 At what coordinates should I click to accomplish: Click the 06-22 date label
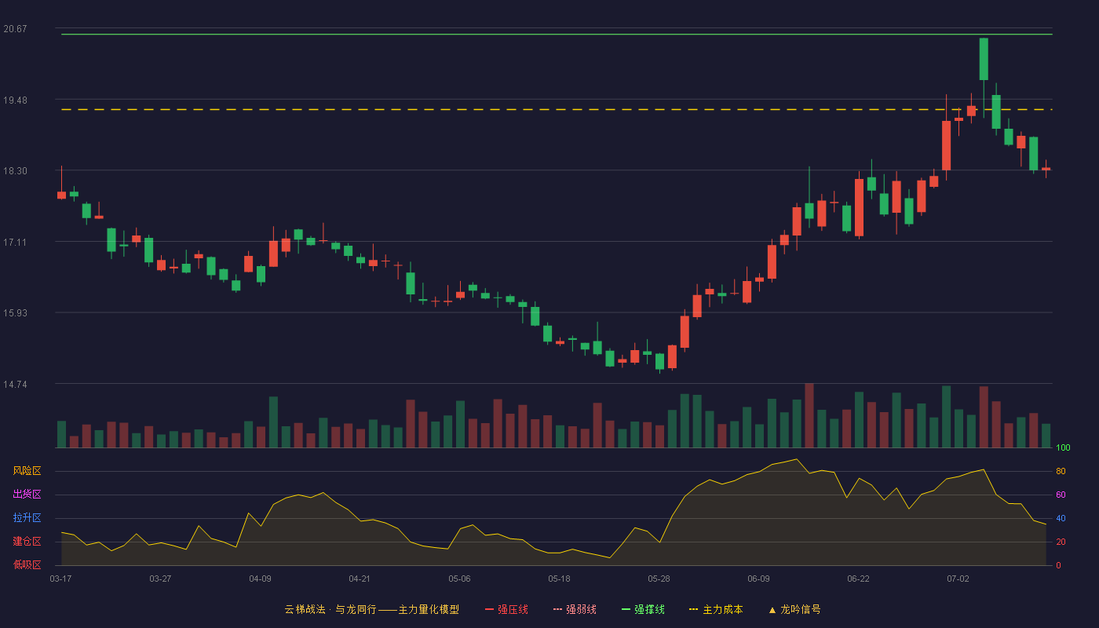(x=858, y=579)
